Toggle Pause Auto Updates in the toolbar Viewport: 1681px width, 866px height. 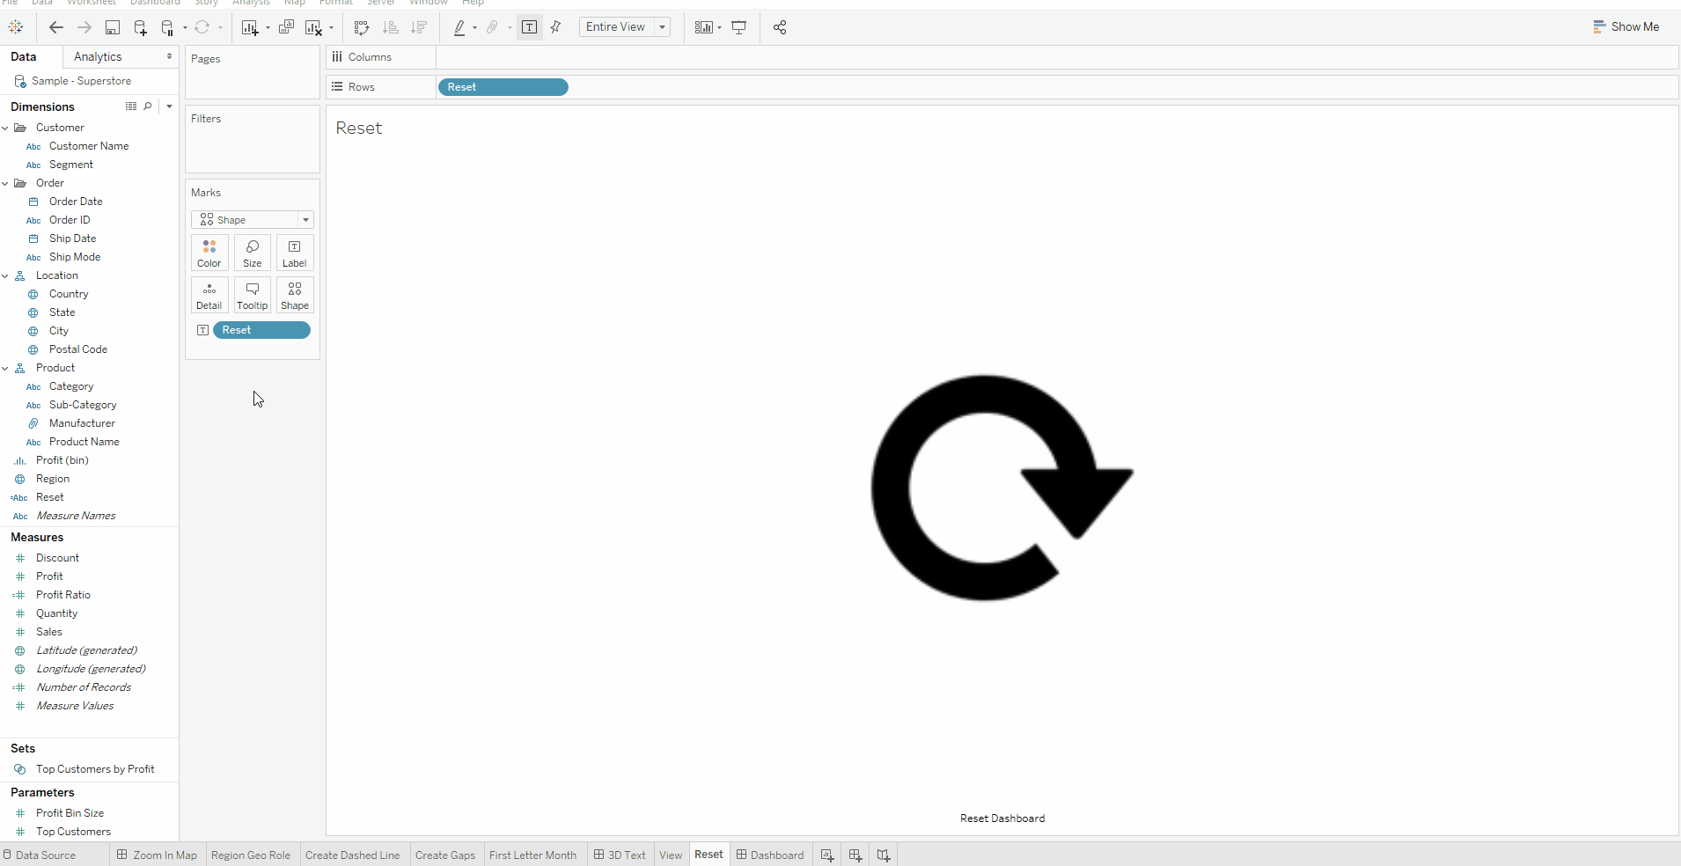(168, 27)
